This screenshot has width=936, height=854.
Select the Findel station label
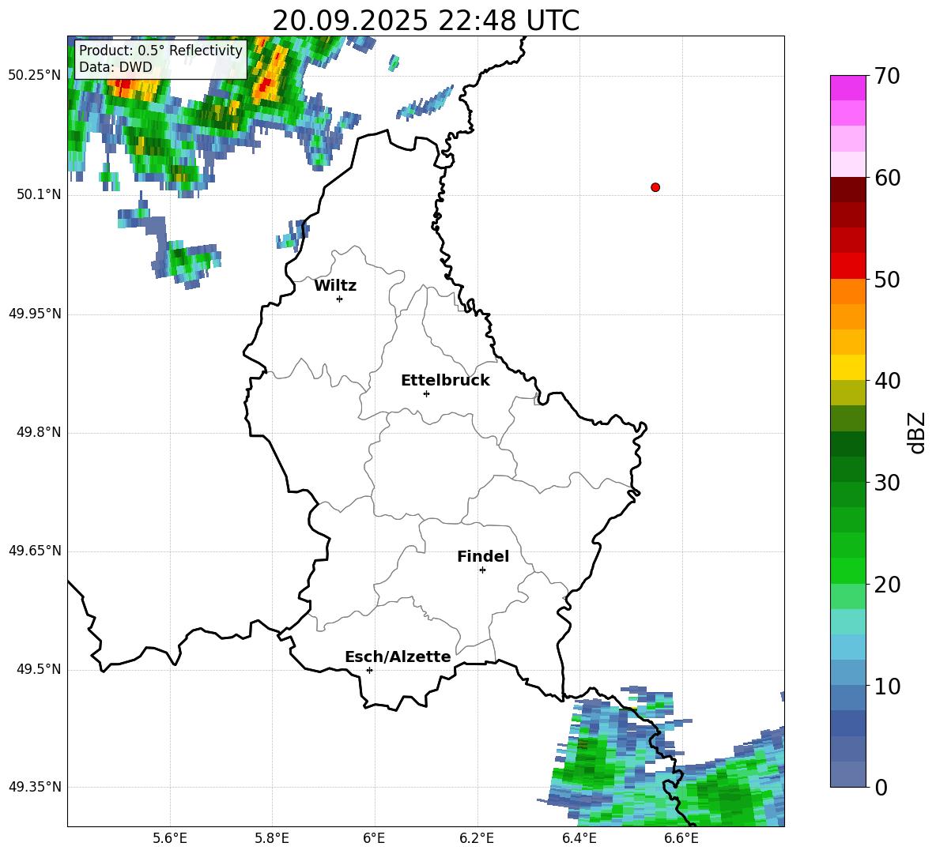[x=483, y=556]
